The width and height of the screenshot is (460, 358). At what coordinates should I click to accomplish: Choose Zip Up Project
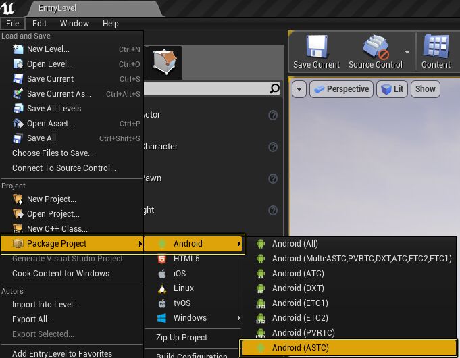[193, 338]
